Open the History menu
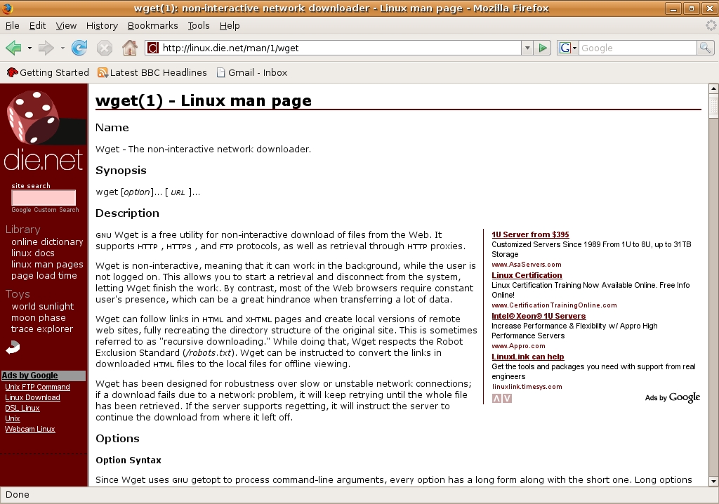This screenshot has width=719, height=504. (102, 26)
